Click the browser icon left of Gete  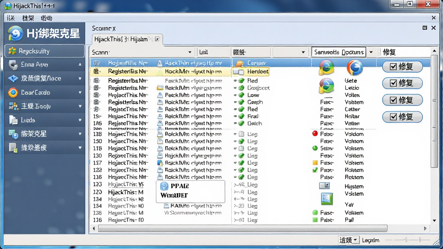[326, 86]
